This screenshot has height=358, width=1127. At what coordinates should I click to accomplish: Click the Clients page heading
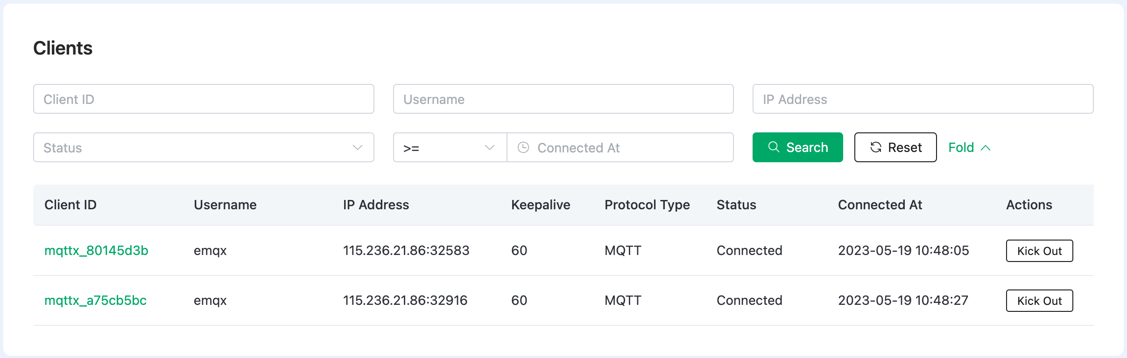63,48
